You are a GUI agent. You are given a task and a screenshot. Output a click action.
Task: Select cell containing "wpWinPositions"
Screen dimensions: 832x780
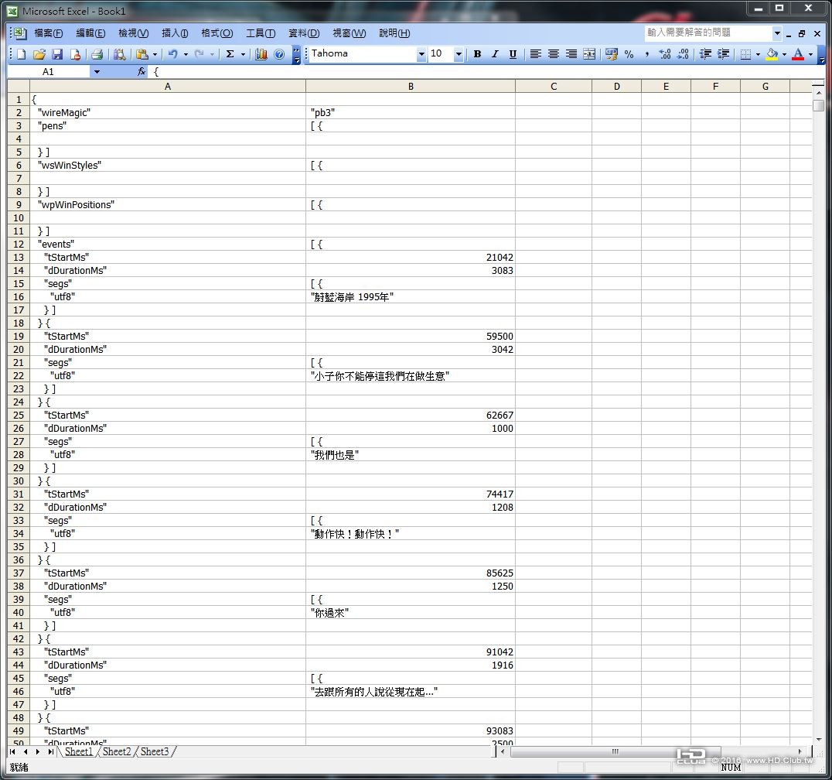(168, 205)
